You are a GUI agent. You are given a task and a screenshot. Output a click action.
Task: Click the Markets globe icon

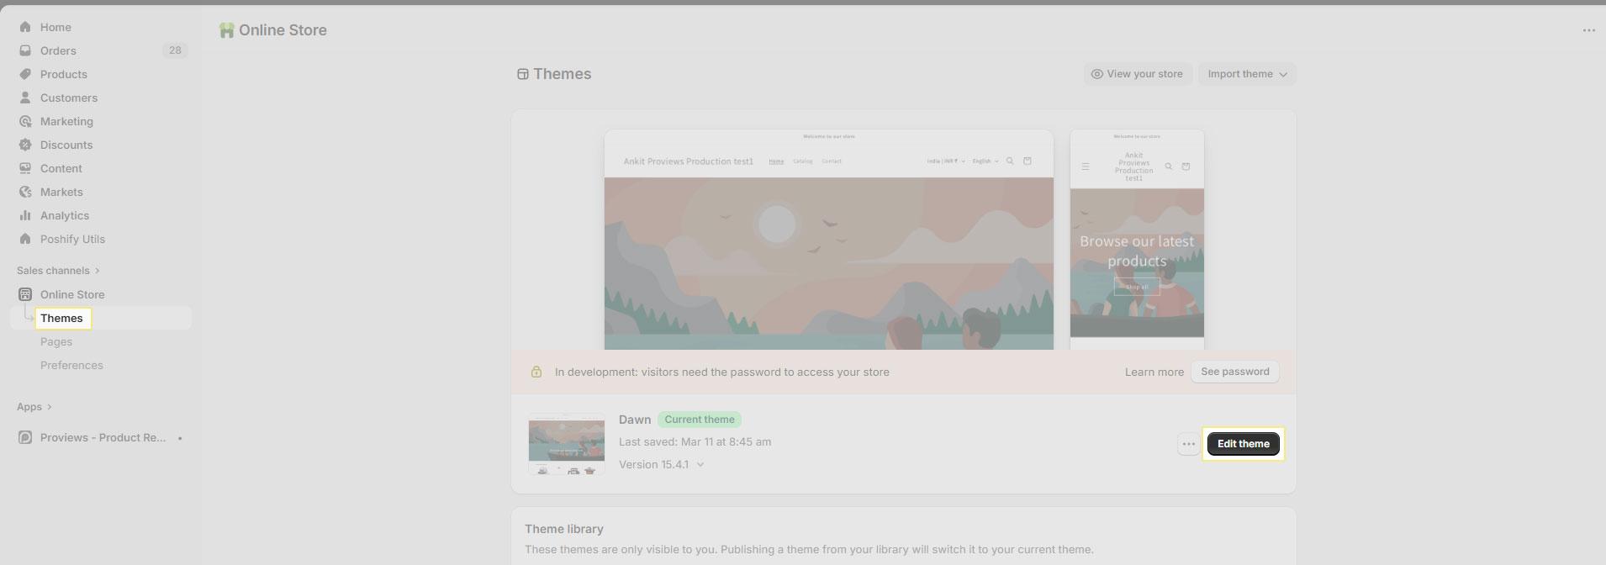[x=25, y=192]
